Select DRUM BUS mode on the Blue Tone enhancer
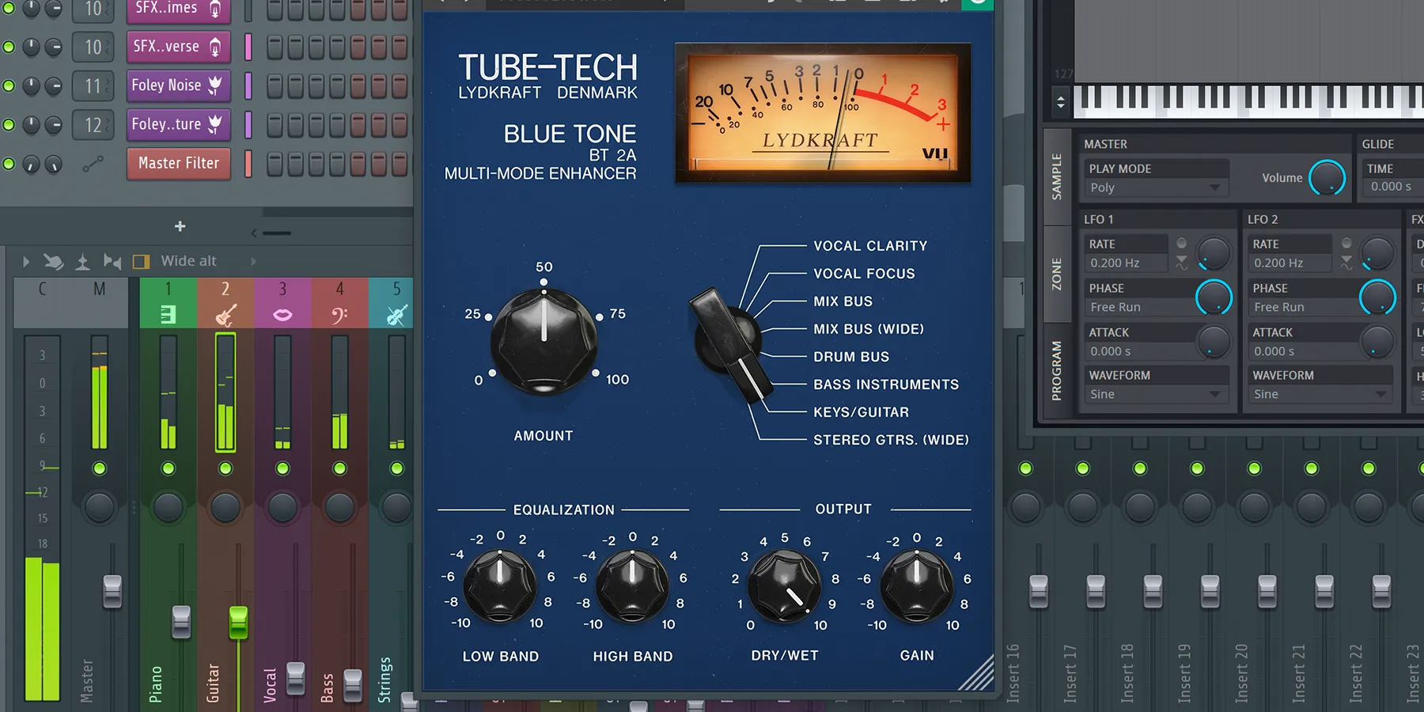 coord(851,357)
